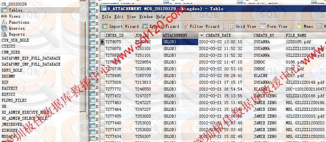The width and height of the screenshot is (326, 142).
Task: Open the Memo viewer
Action: click(305, 26)
